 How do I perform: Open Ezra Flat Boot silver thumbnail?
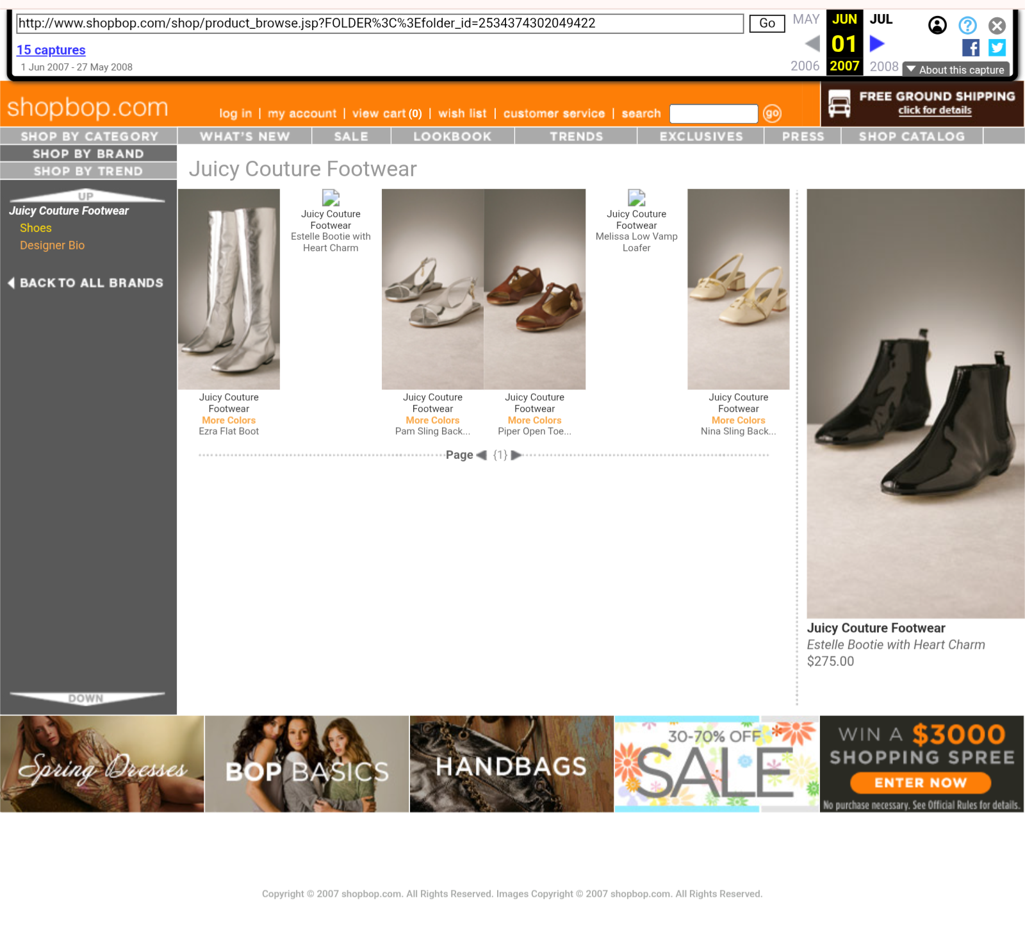click(x=229, y=289)
